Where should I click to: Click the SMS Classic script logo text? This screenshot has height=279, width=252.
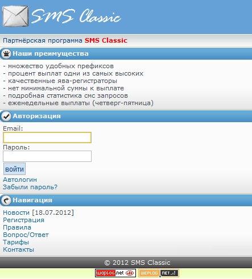tap(76, 16)
